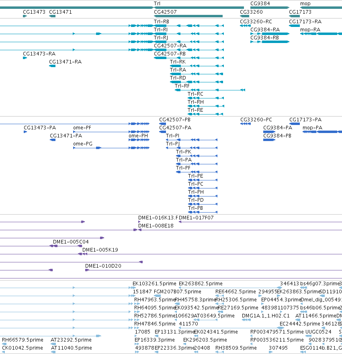Open protein Trl-PE
The width and height of the screenshot is (342, 354).
click(x=195, y=176)
